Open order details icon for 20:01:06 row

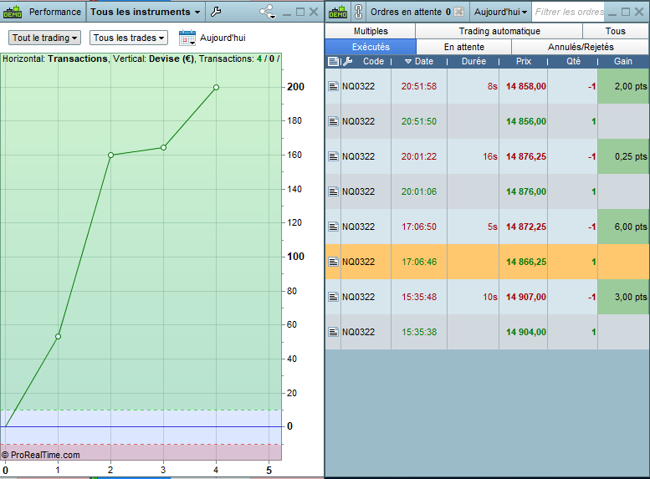coord(333,191)
